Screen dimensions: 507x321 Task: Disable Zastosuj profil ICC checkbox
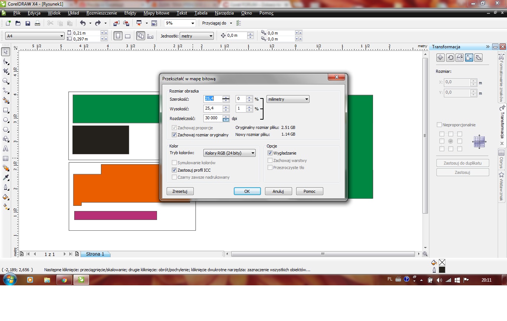coord(174,170)
